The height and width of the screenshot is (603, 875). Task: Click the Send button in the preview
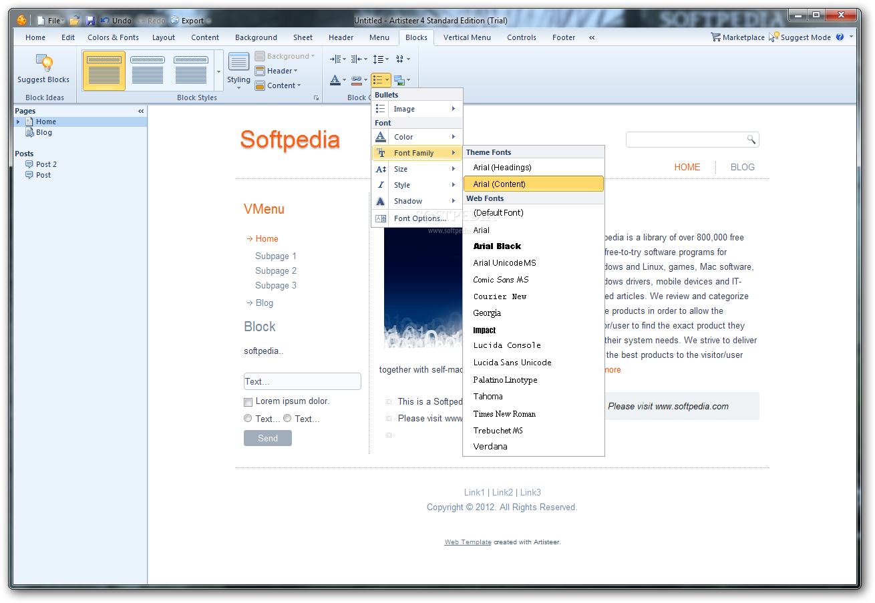coord(268,438)
